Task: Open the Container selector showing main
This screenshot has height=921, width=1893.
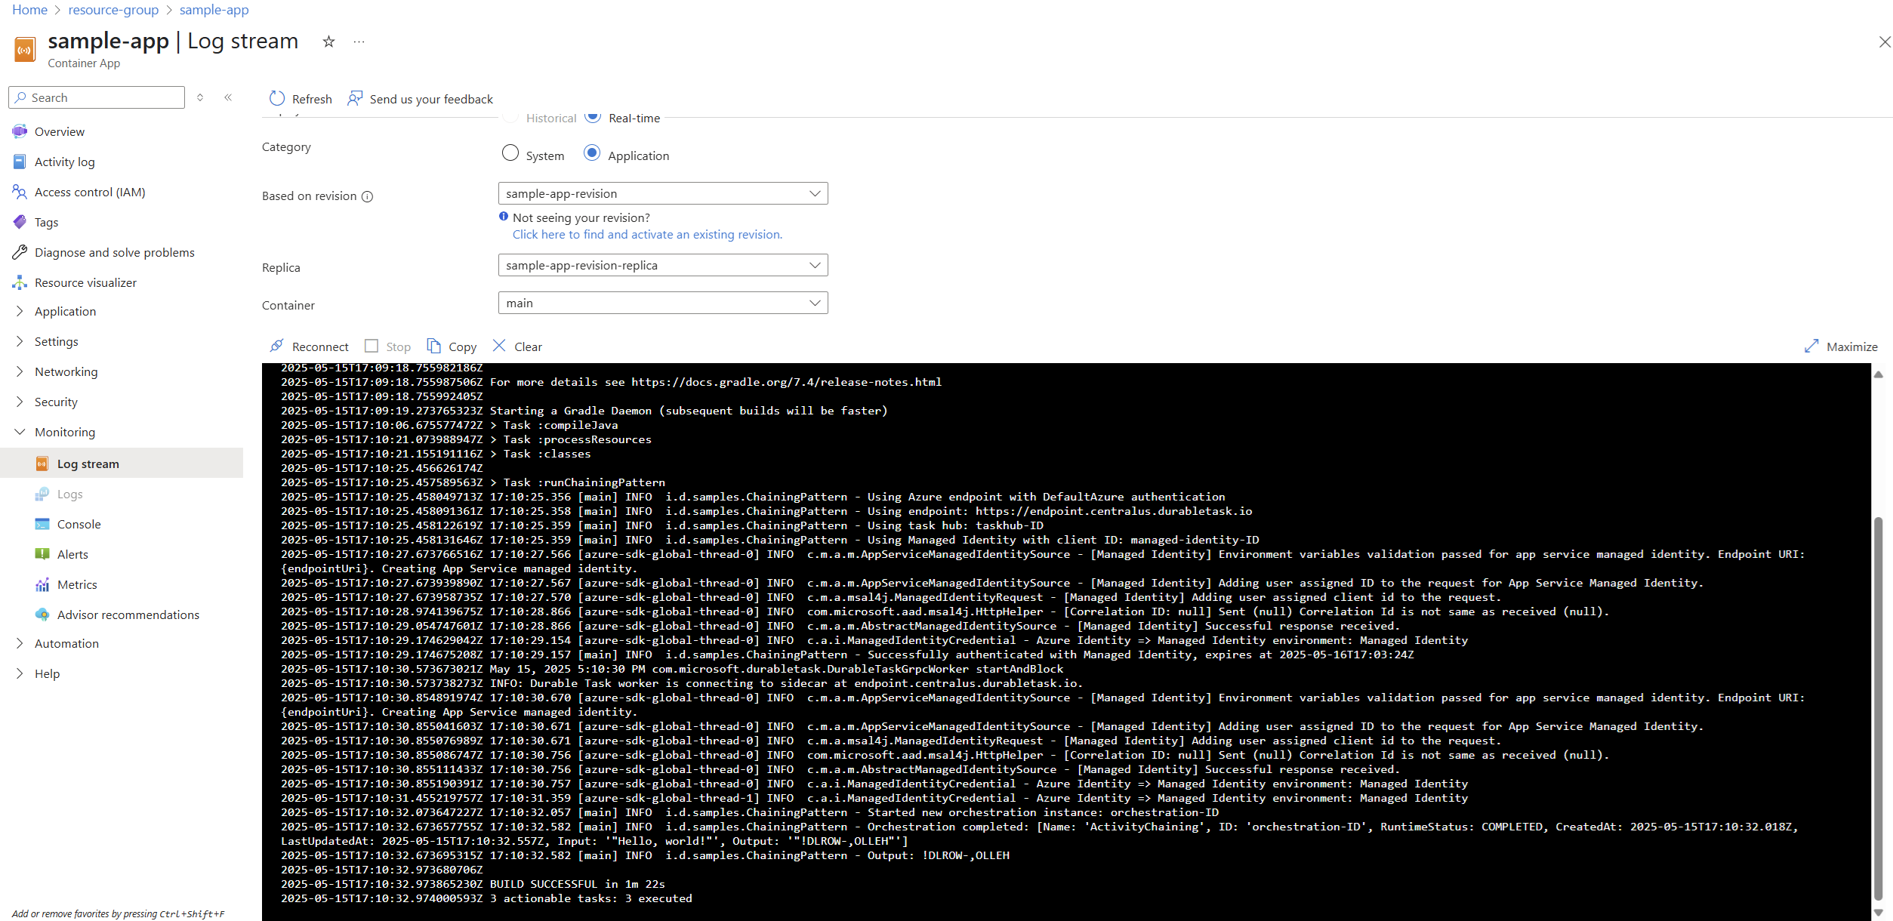Action: click(662, 303)
